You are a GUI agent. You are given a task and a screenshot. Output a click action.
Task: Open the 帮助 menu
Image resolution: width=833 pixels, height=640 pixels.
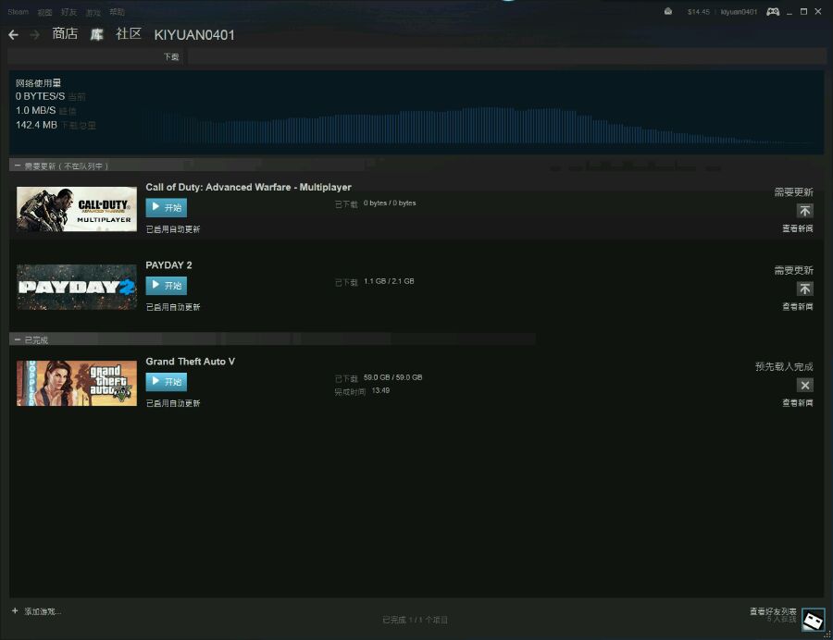tap(117, 12)
